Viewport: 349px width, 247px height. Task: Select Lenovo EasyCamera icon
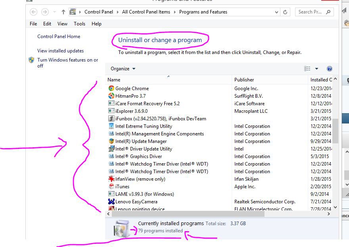(111, 201)
